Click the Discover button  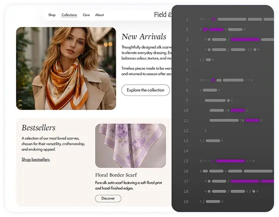(x=108, y=199)
